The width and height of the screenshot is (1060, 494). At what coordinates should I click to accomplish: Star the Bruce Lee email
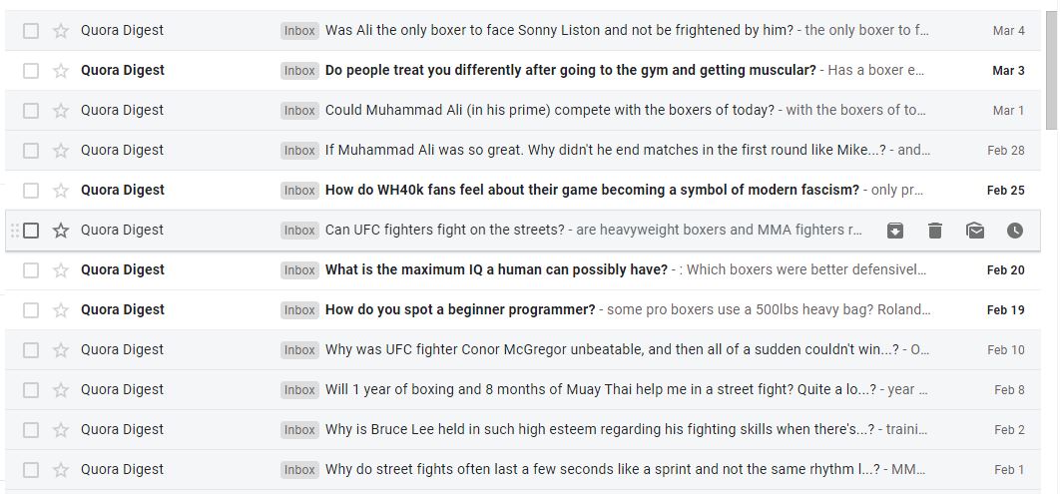click(61, 430)
